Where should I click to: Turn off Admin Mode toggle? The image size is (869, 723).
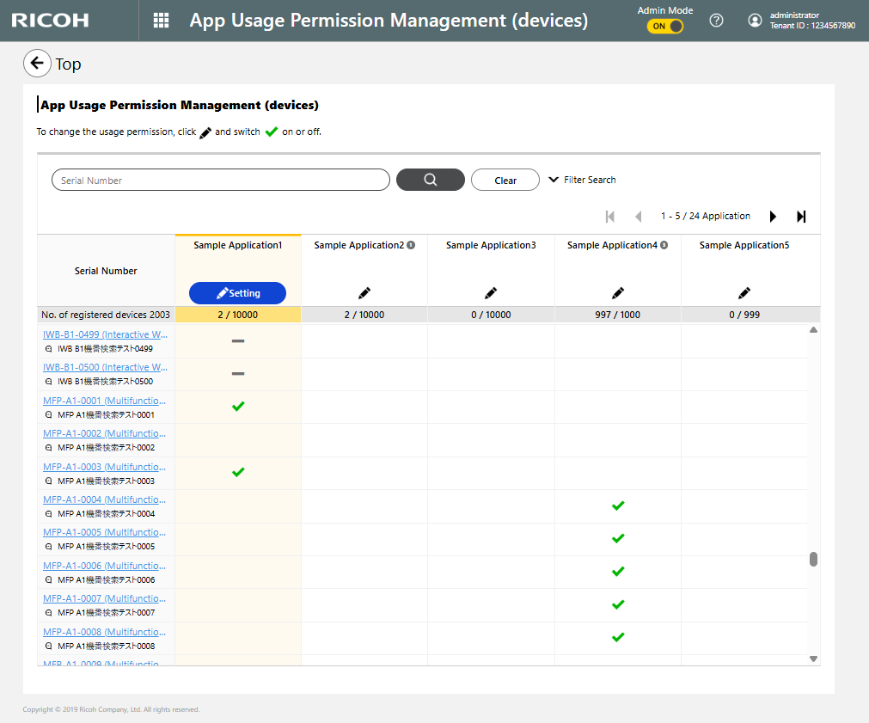coord(665,26)
